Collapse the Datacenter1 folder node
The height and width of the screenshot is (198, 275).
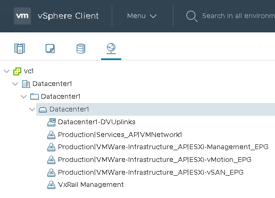pos(24,97)
